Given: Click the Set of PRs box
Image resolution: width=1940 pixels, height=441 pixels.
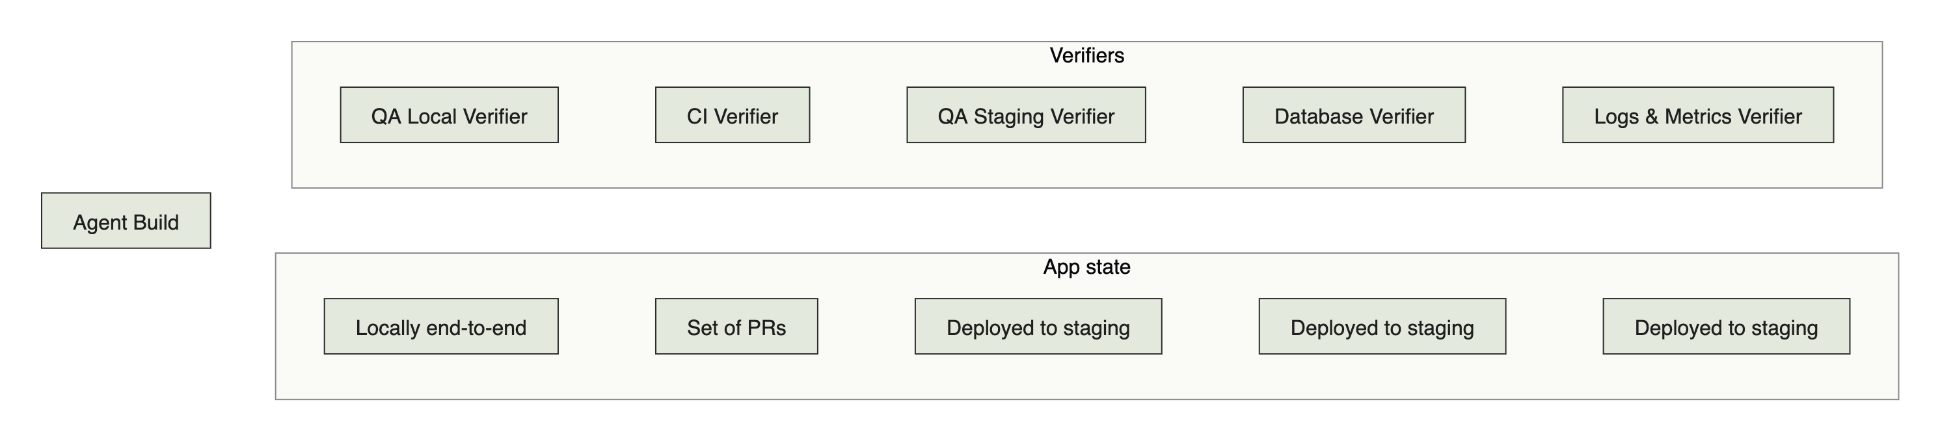Looking at the screenshot, I should coord(736,327).
